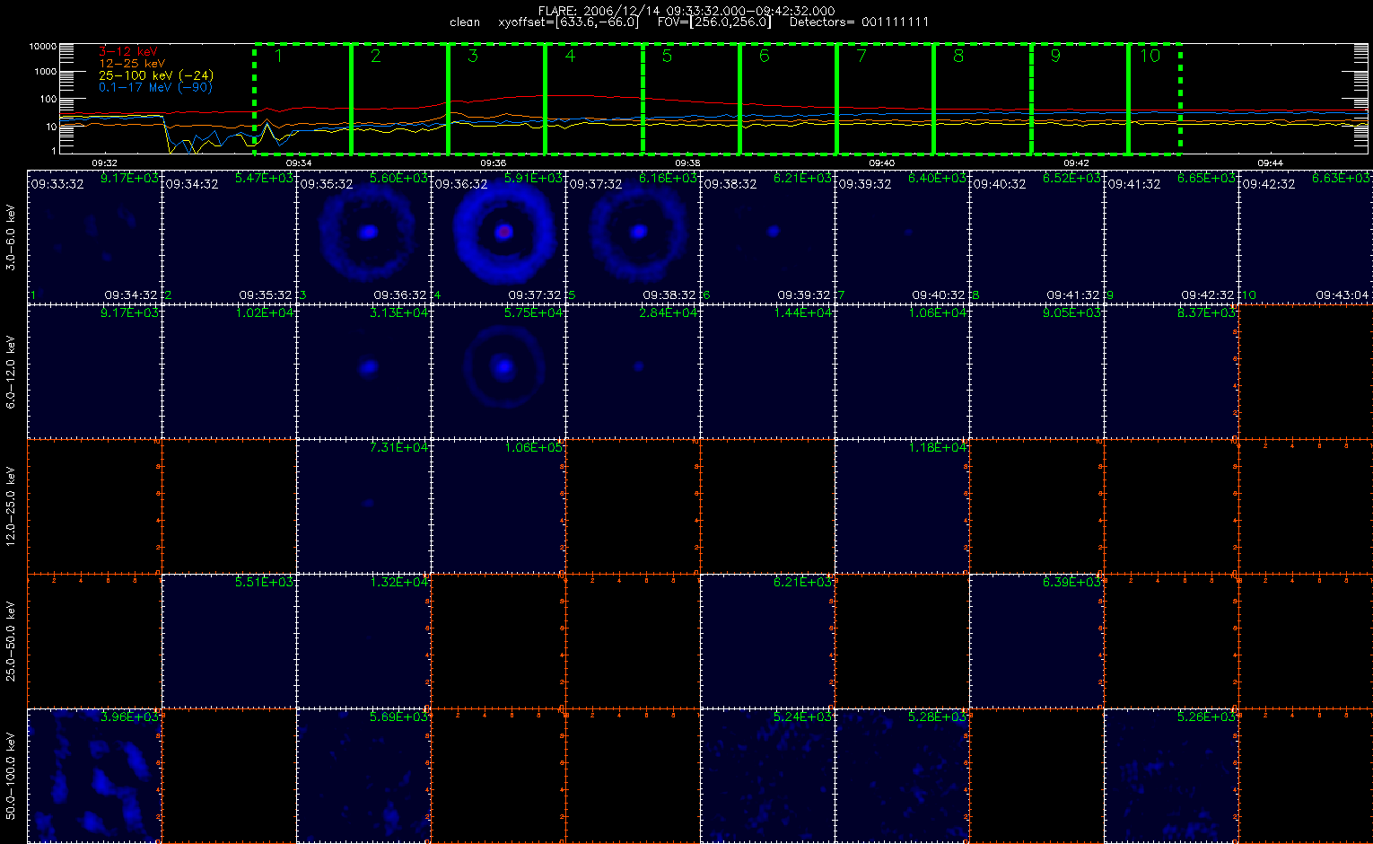Select the 6.0-12.0 keV image with peak 3.13E+04
This screenshot has width=1373, height=844.
[363, 371]
